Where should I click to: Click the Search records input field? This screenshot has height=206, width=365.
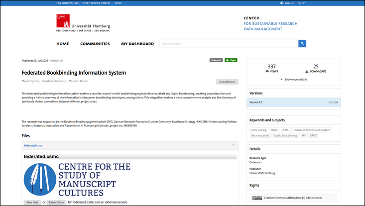coord(228,44)
